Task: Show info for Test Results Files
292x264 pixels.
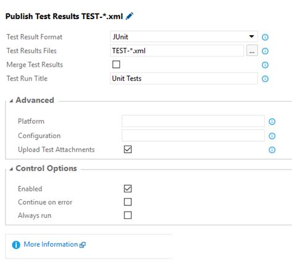Action: coord(265,51)
